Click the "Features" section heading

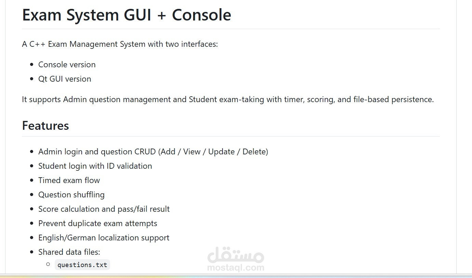45,126
